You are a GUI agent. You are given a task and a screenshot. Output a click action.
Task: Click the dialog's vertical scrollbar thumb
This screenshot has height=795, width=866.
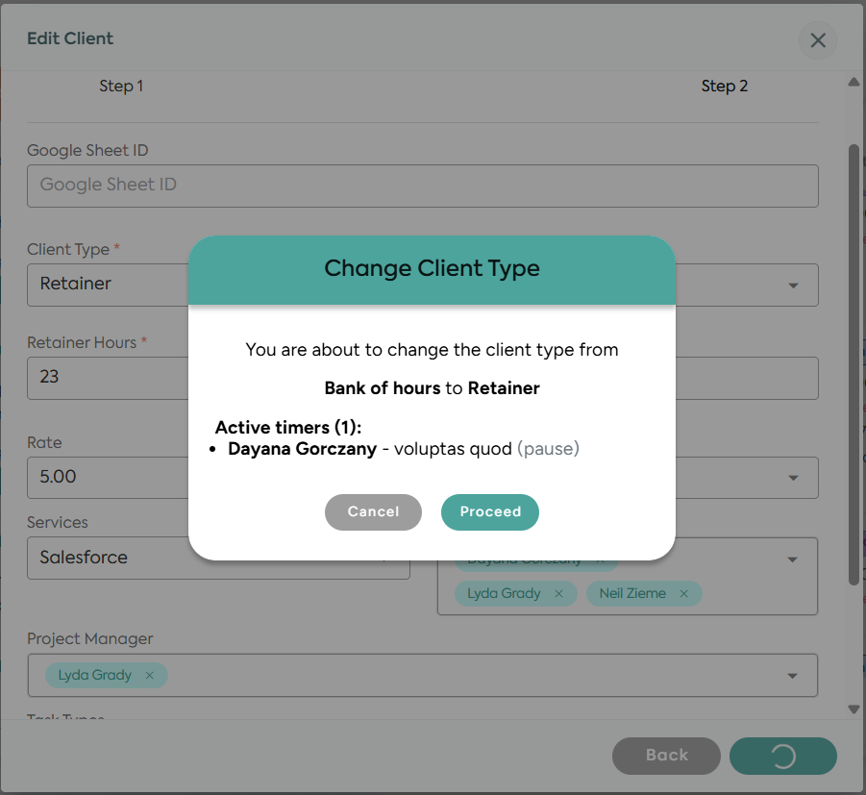(854, 364)
